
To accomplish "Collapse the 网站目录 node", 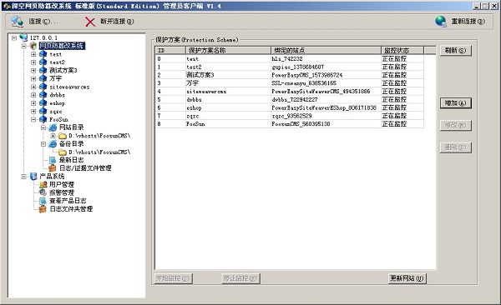I will tap(43, 127).
